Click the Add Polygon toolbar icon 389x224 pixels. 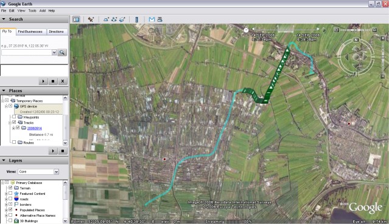(x=106, y=19)
